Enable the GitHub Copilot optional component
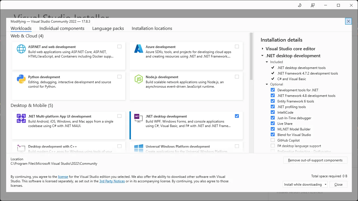 (x=273, y=140)
